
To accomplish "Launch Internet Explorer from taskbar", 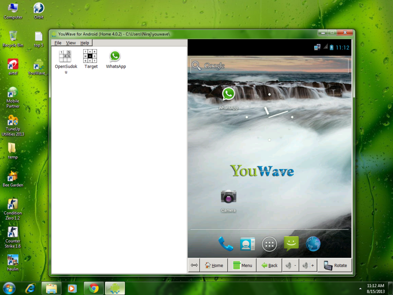I will coord(30,288).
